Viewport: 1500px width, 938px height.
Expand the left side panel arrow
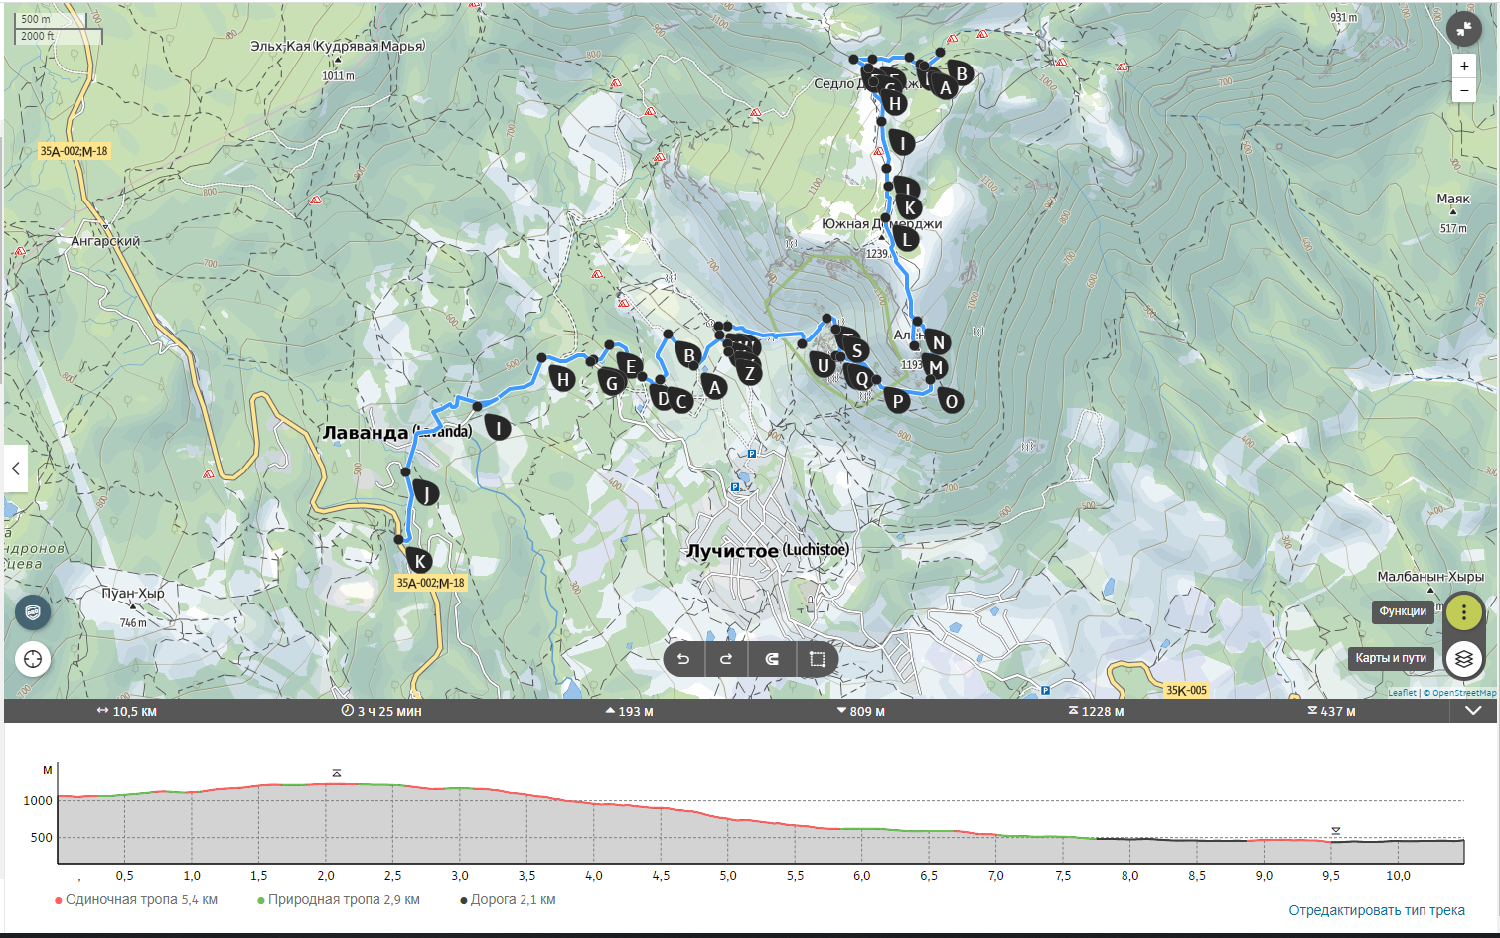coord(16,468)
